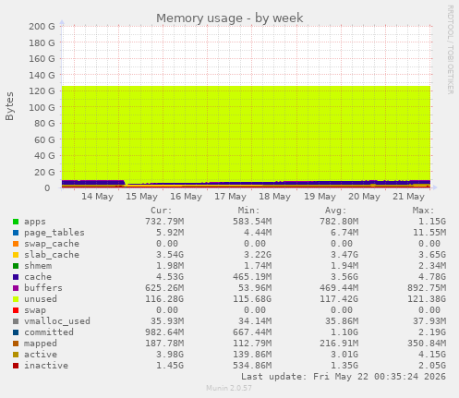This screenshot has width=459, height=398.
Task: Click the dark red inactive legend swatch
Action: [16, 366]
